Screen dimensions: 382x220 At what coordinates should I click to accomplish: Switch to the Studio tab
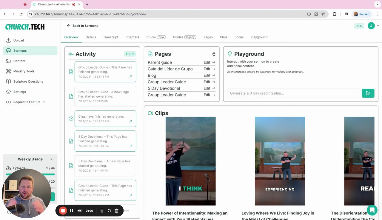pos(156,37)
